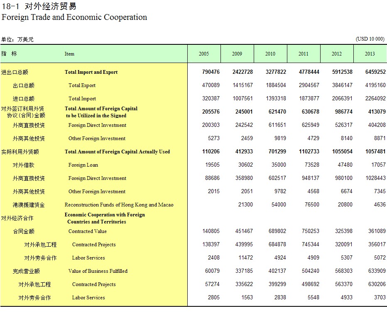Click the '单位：万美元' unit label
The height and width of the screenshot is (313, 387).
tap(17, 39)
